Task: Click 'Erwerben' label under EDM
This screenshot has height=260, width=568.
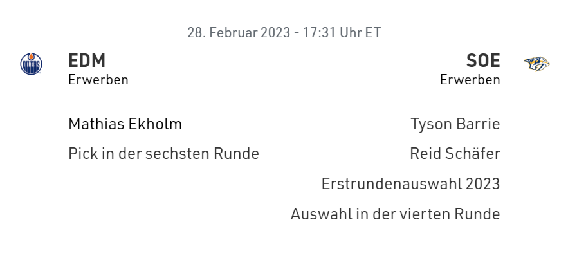Action: [98, 80]
